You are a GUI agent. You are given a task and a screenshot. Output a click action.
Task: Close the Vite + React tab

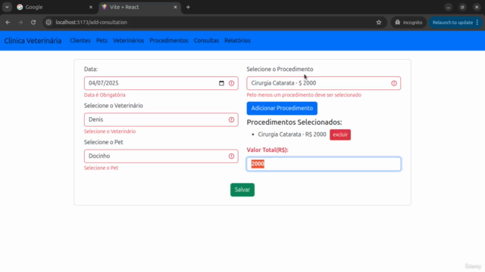pyautogui.click(x=175, y=7)
